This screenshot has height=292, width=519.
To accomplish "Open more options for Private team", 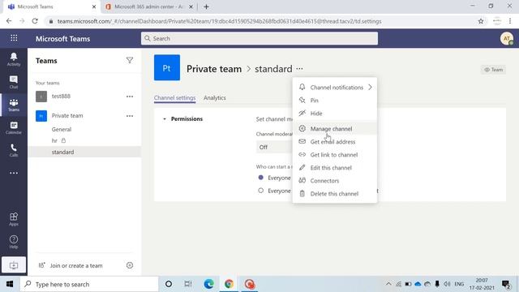I will click(x=130, y=116).
